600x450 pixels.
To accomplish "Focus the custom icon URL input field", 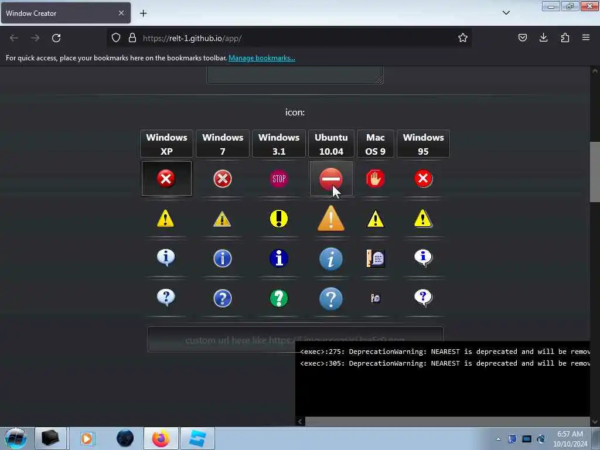I will click(295, 339).
